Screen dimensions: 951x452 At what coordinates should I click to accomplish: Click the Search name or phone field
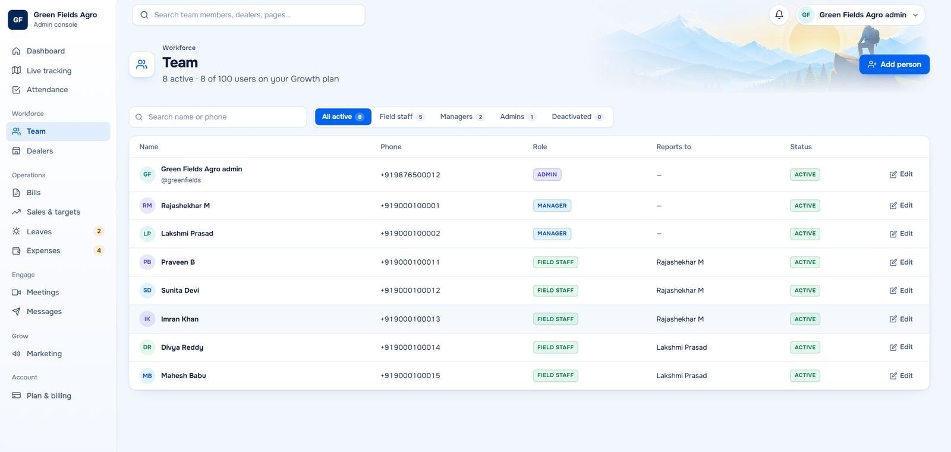218,117
